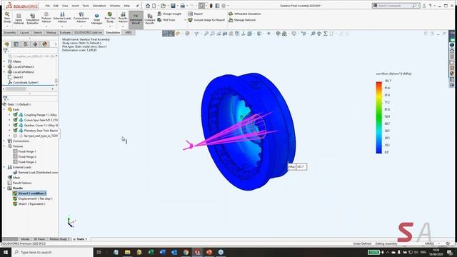Click the von Mises color legend bar

[x=379, y=117]
